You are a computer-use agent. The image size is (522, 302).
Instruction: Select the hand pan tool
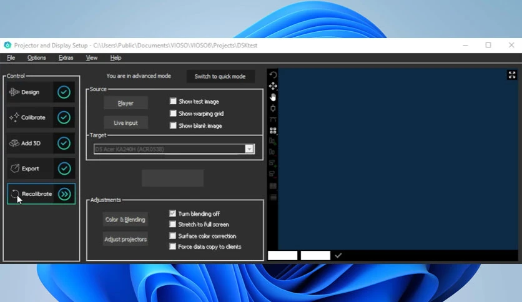click(x=273, y=97)
